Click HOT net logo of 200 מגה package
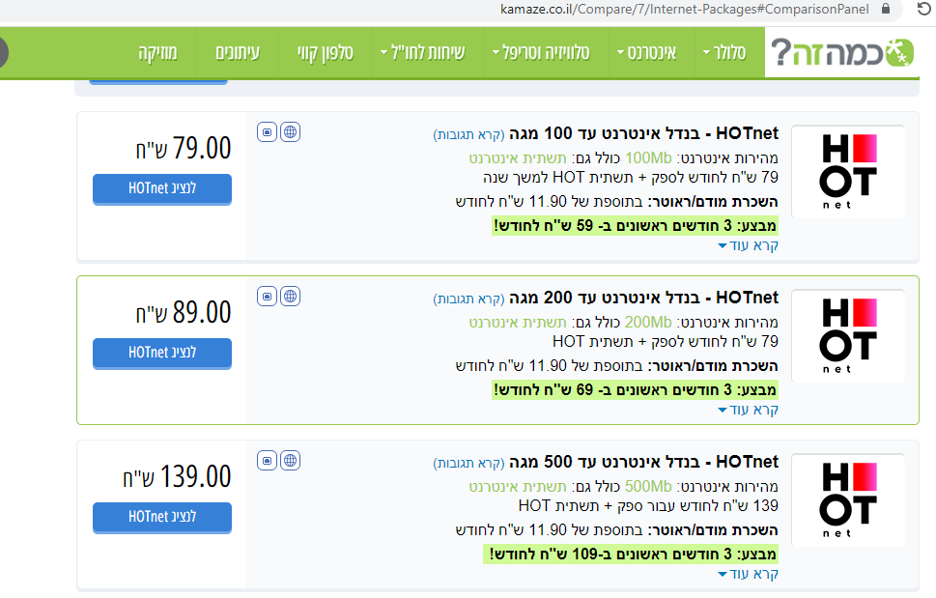The width and height of the screenshot is (936, 598). (848, 336)
